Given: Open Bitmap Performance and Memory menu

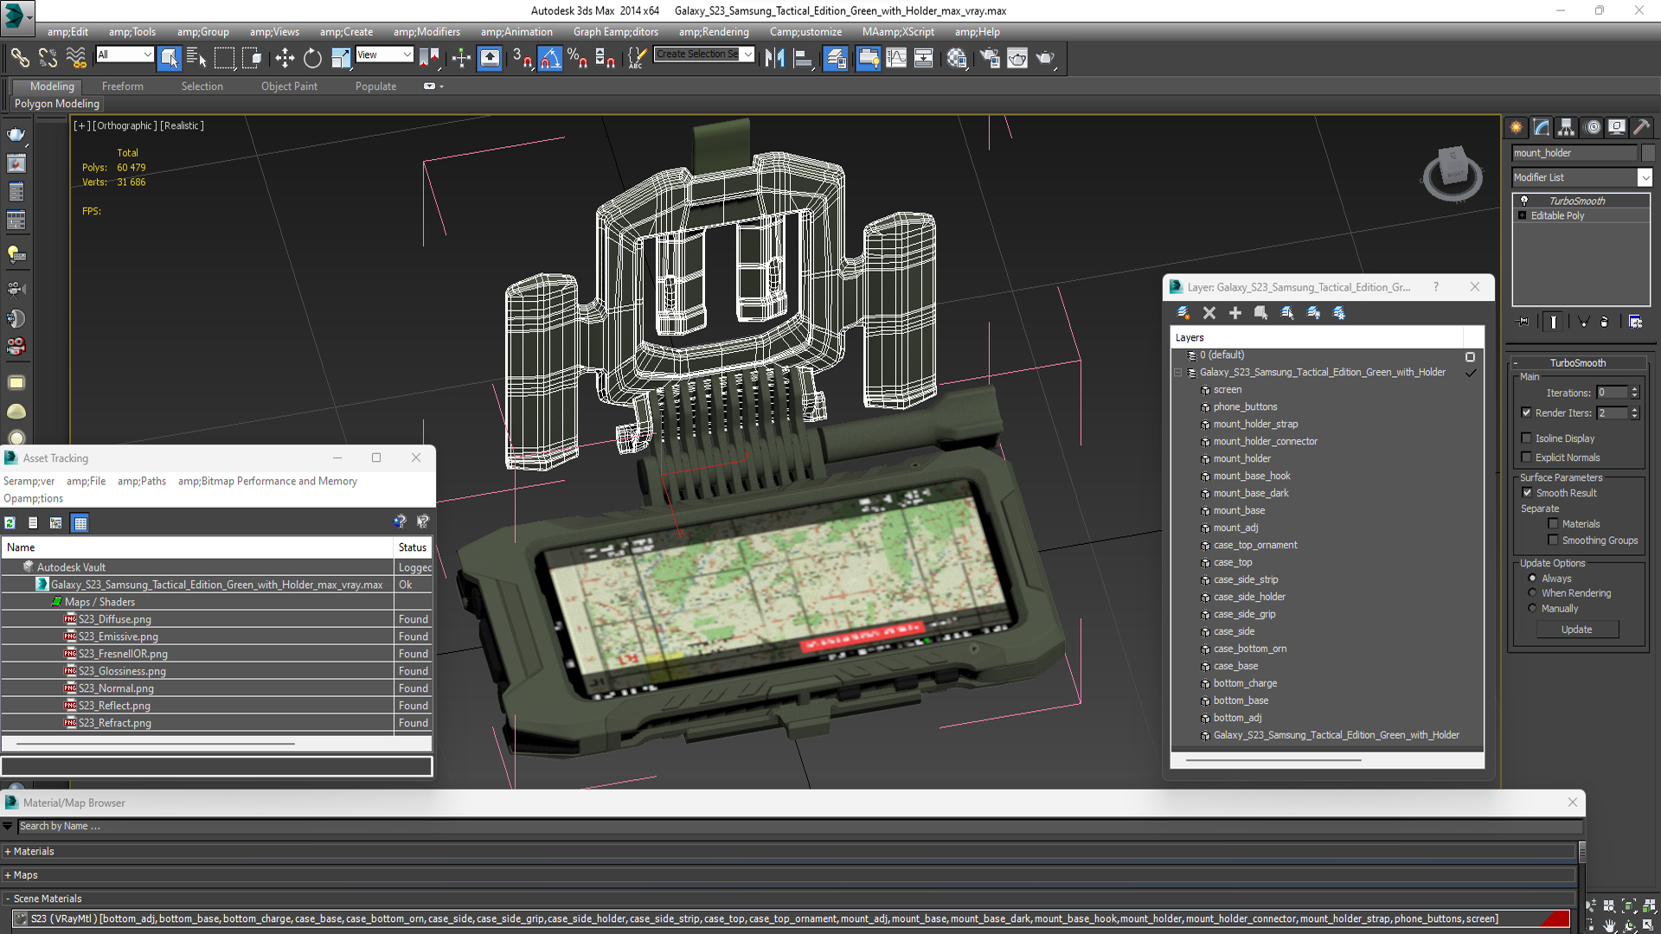Looking at the screenshot, I should [267, 482].
